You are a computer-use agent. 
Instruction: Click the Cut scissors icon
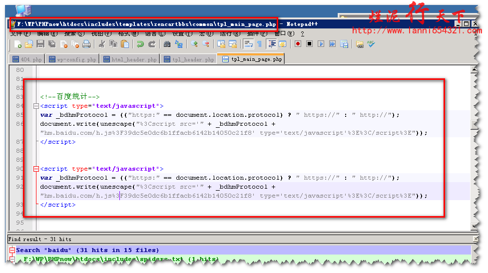[x=102, y=44]
